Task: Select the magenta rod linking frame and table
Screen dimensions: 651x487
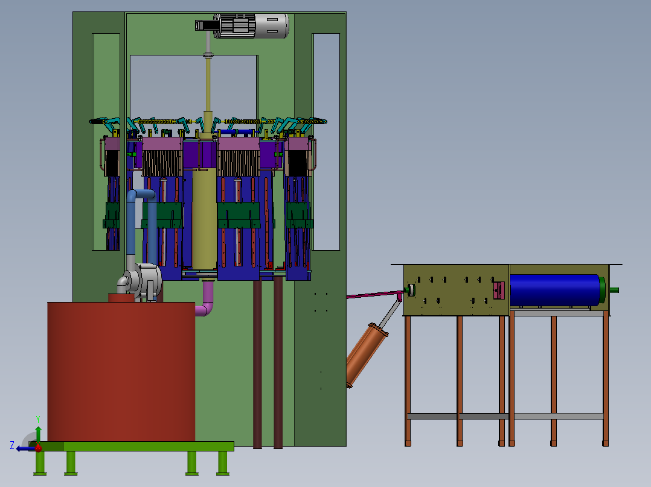Action: tap(374, 295)
